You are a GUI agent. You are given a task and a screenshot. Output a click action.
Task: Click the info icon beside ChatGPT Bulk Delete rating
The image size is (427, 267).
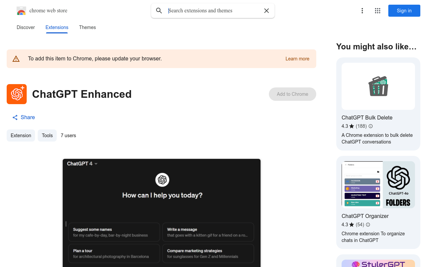370,126
